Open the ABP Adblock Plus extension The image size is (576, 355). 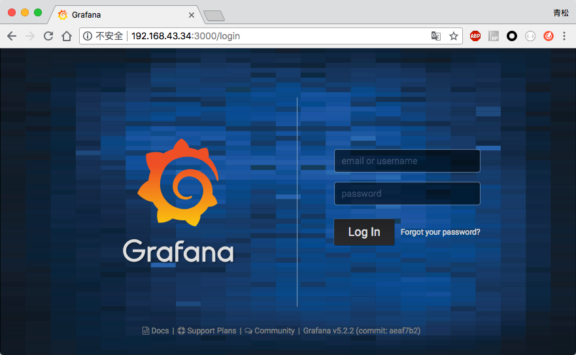(x=475, y=36)
